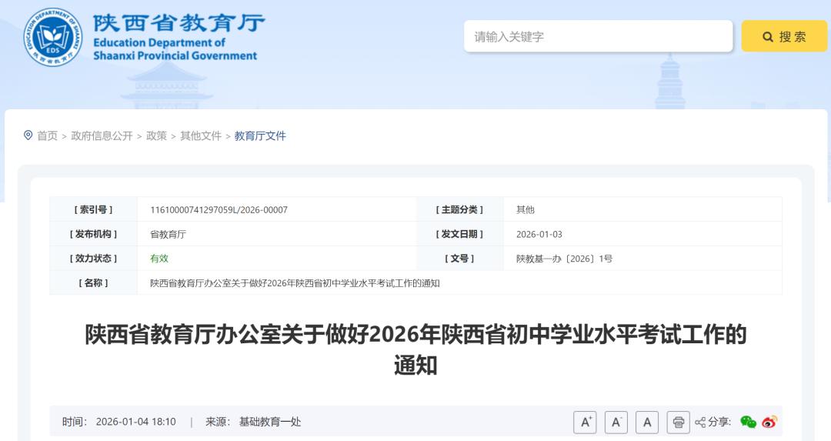Screen dimensions: 831x441
Task: Click the share icon next to 分享
Action: [x=700, y=422]
